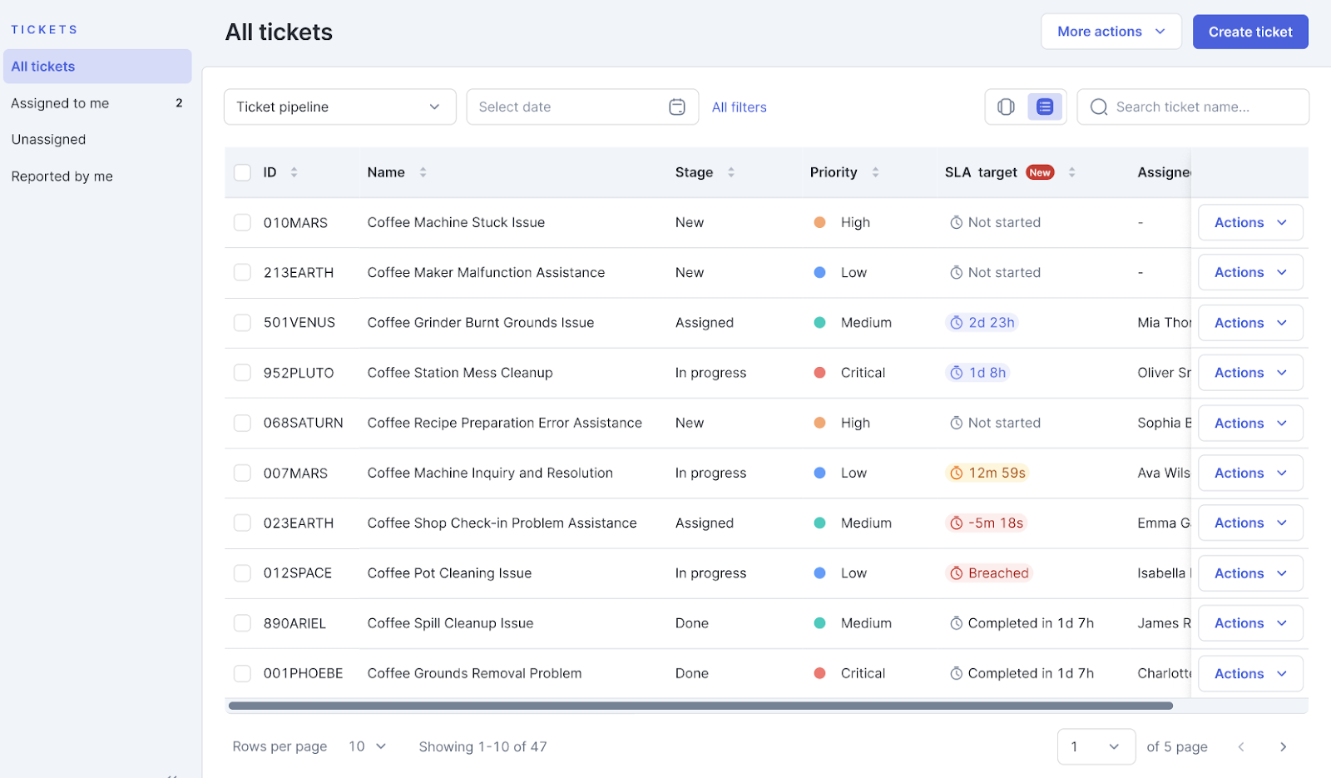Show Unassigned tickets in sidebar
The height and width of the screenshot is (778, 1331).
[48, 140]
